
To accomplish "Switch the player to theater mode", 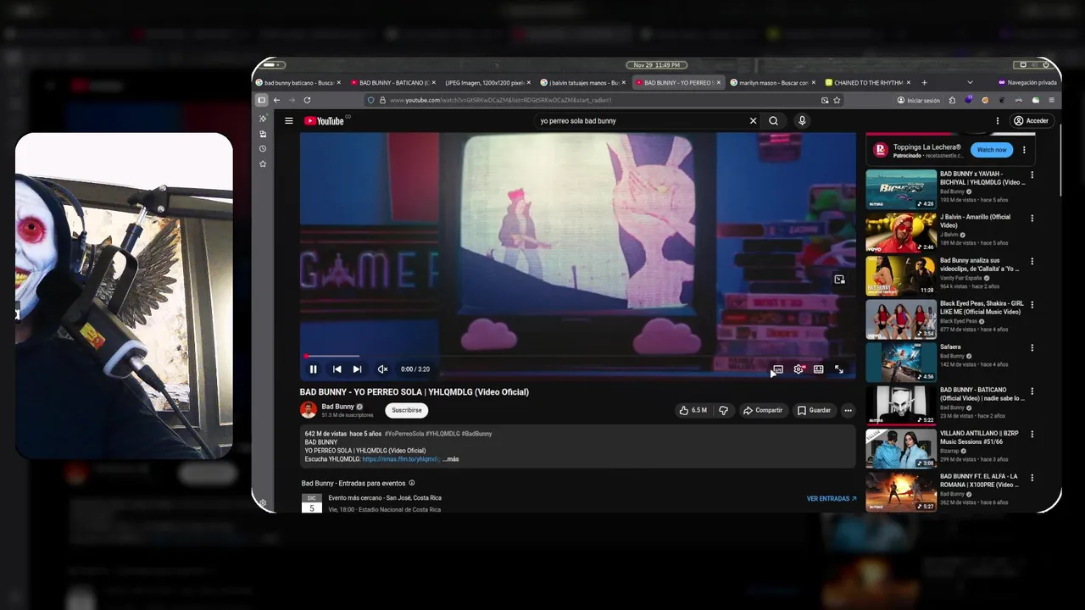I will (x=818, y=369).
